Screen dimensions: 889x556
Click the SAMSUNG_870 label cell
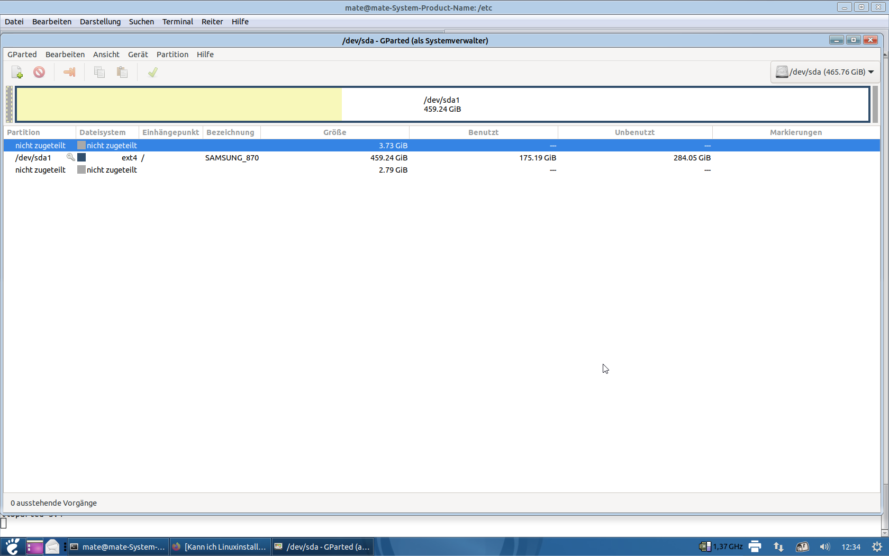232,158
